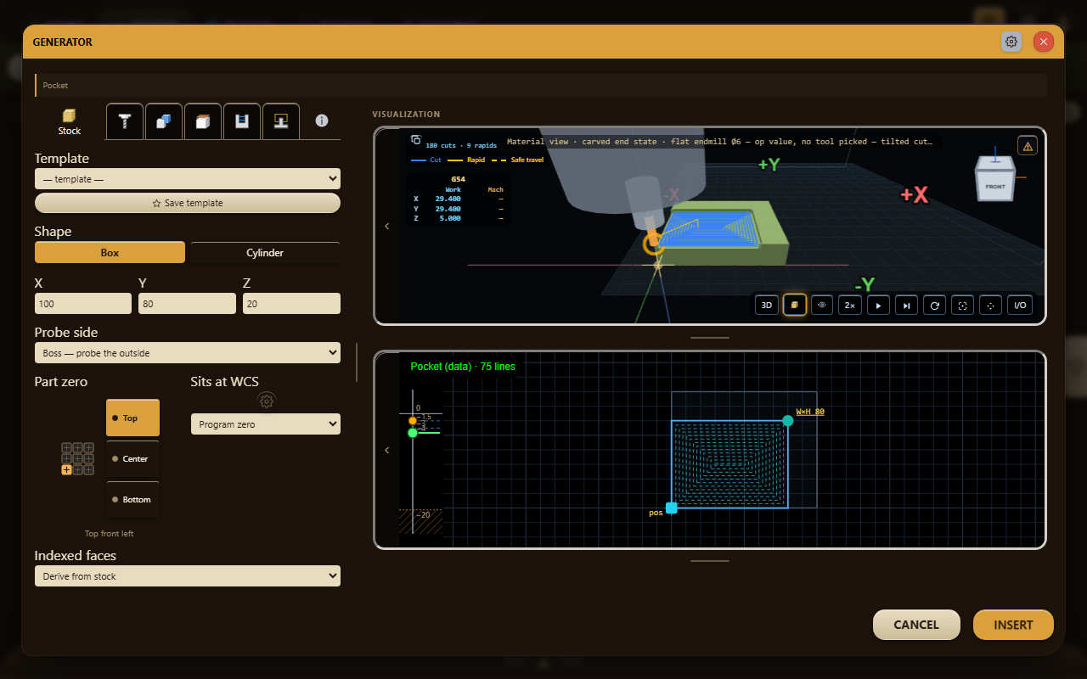The image size is (1087, 679).
Task: Click the stock X dimension field
Action: pos(83,304)
